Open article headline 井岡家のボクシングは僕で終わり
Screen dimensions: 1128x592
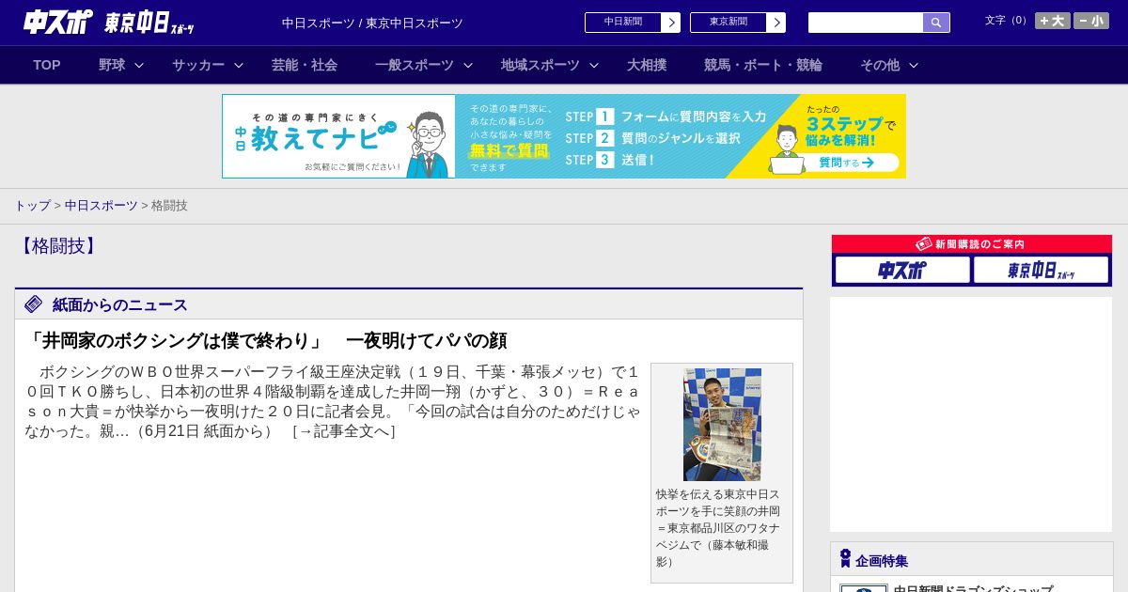point(266,340)
